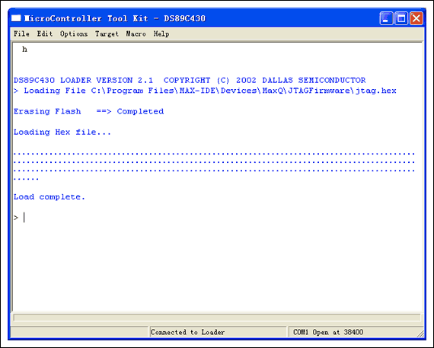The height and width of the screenshot is (348, 434).
Task: Open the Options menu
Action: pos(74,34)
